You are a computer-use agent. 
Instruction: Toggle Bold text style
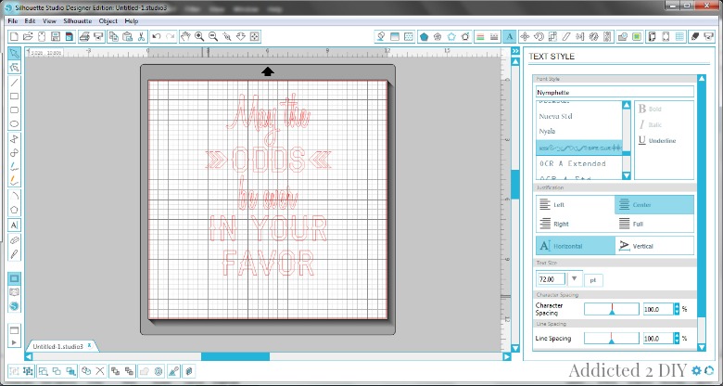click(x=650, y=109)
